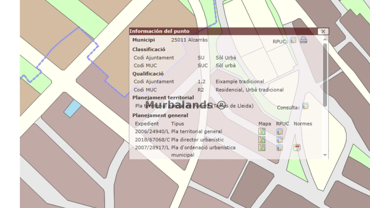
Task: Click the scroll-down arrow in info panel
Action: [325, 155]
